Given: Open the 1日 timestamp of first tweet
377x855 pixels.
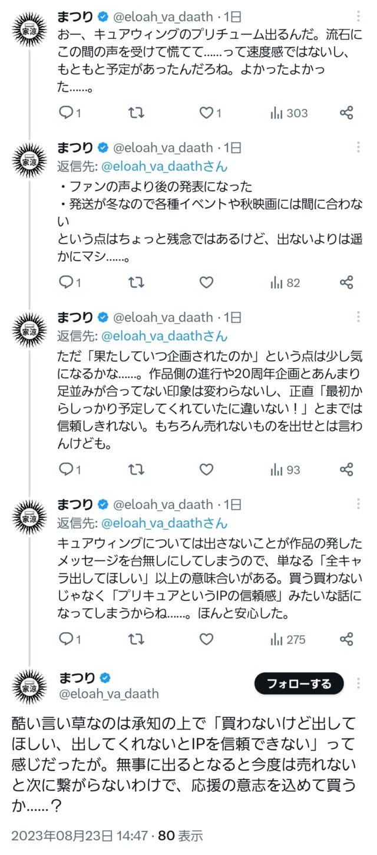Looking at the screenshot, I should (x=233, y=17).
